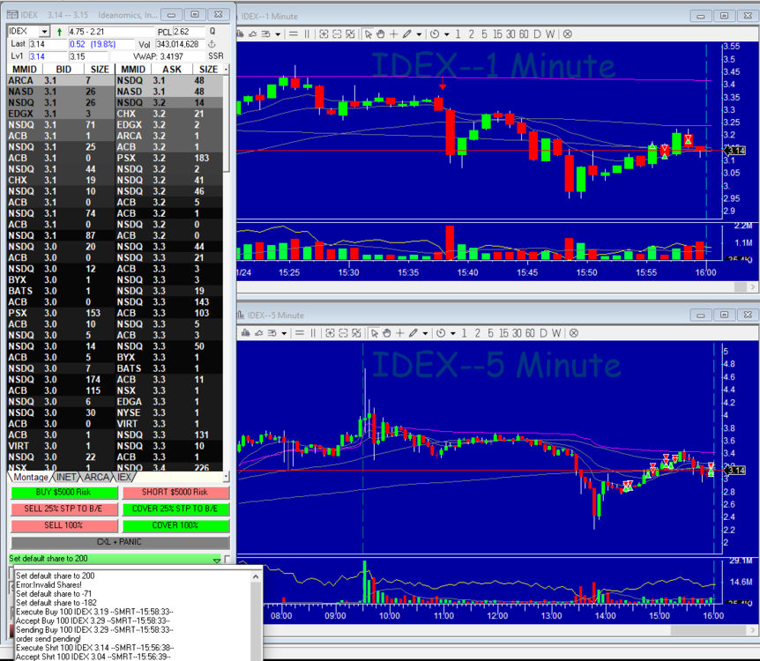760x661 pixels.
Task: Select the arrow pointer tool in 5 Minute chart
Action: click(374, 332)
